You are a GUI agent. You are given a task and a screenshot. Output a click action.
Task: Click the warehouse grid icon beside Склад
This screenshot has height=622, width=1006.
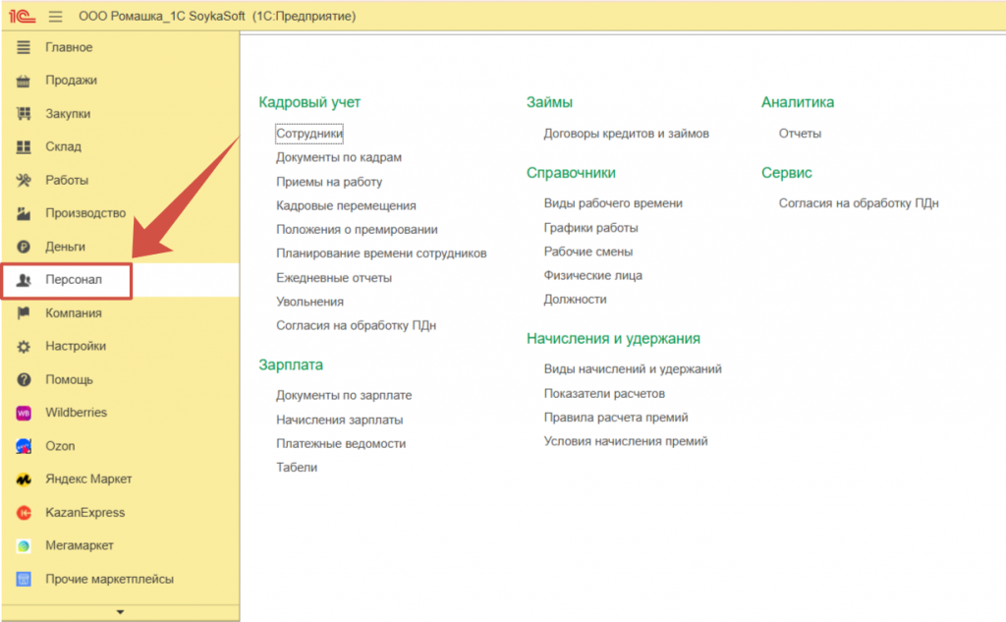[x=25, y=147]
